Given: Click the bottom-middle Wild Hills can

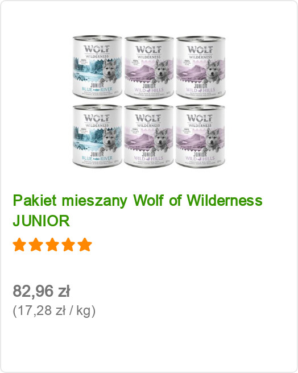Looking at the screenshot, I should pyautogui.click(x=149, y=136).
